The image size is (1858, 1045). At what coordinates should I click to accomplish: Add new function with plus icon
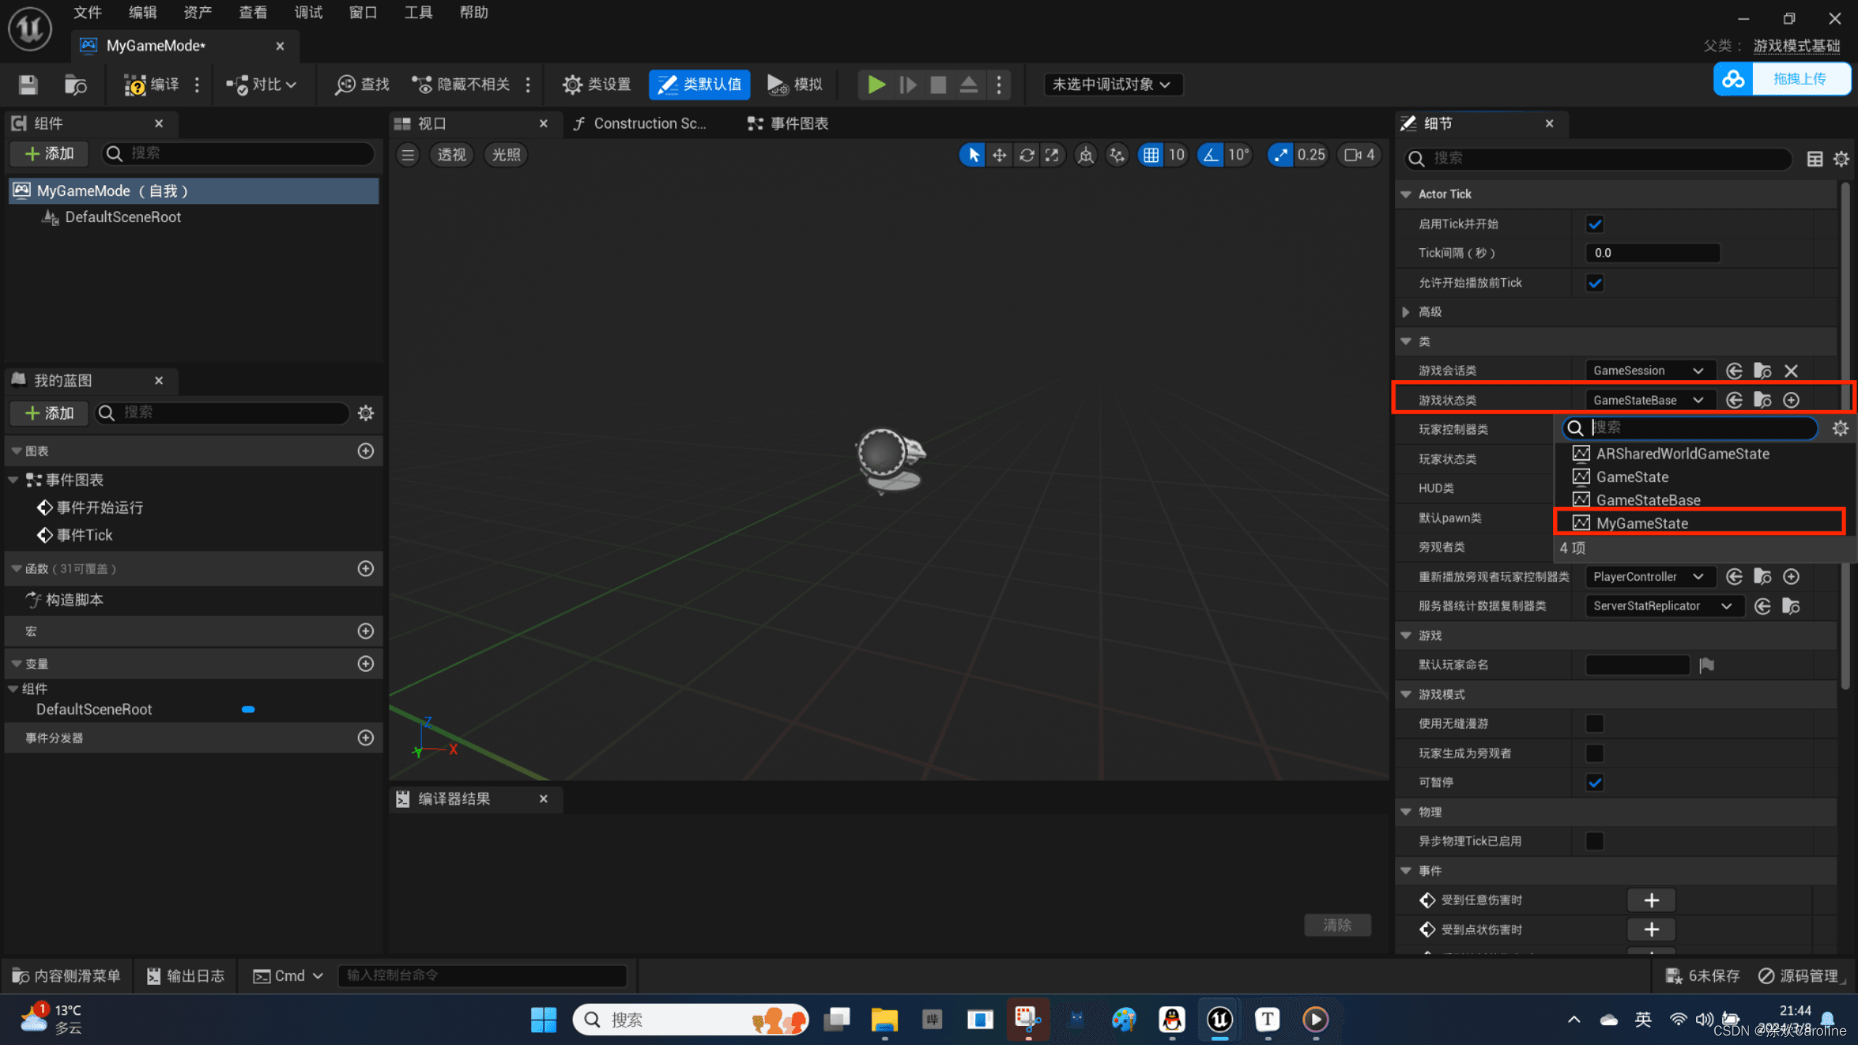tap(366, 568)
